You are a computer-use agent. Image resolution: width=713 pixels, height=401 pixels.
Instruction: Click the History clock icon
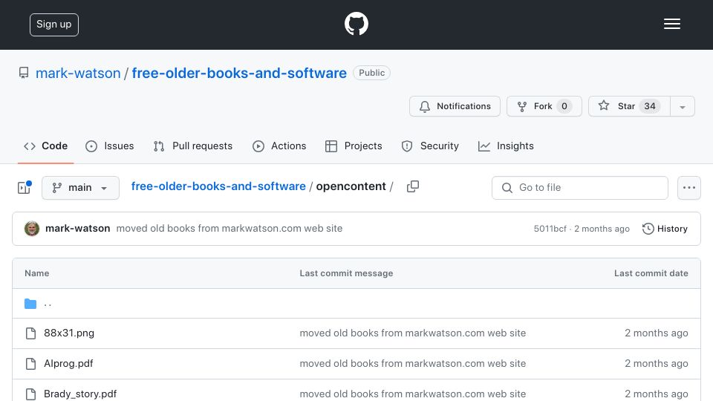[x=648, y=229]
